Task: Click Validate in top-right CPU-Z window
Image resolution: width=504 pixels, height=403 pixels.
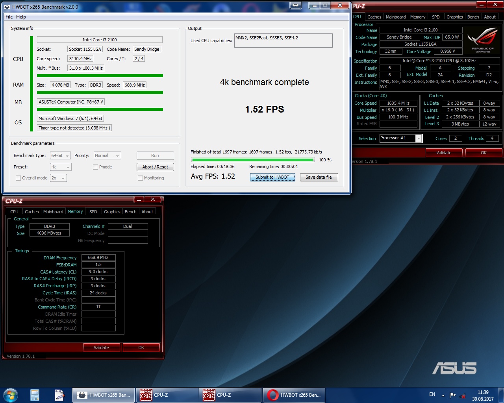Action: tap(444, 153)
